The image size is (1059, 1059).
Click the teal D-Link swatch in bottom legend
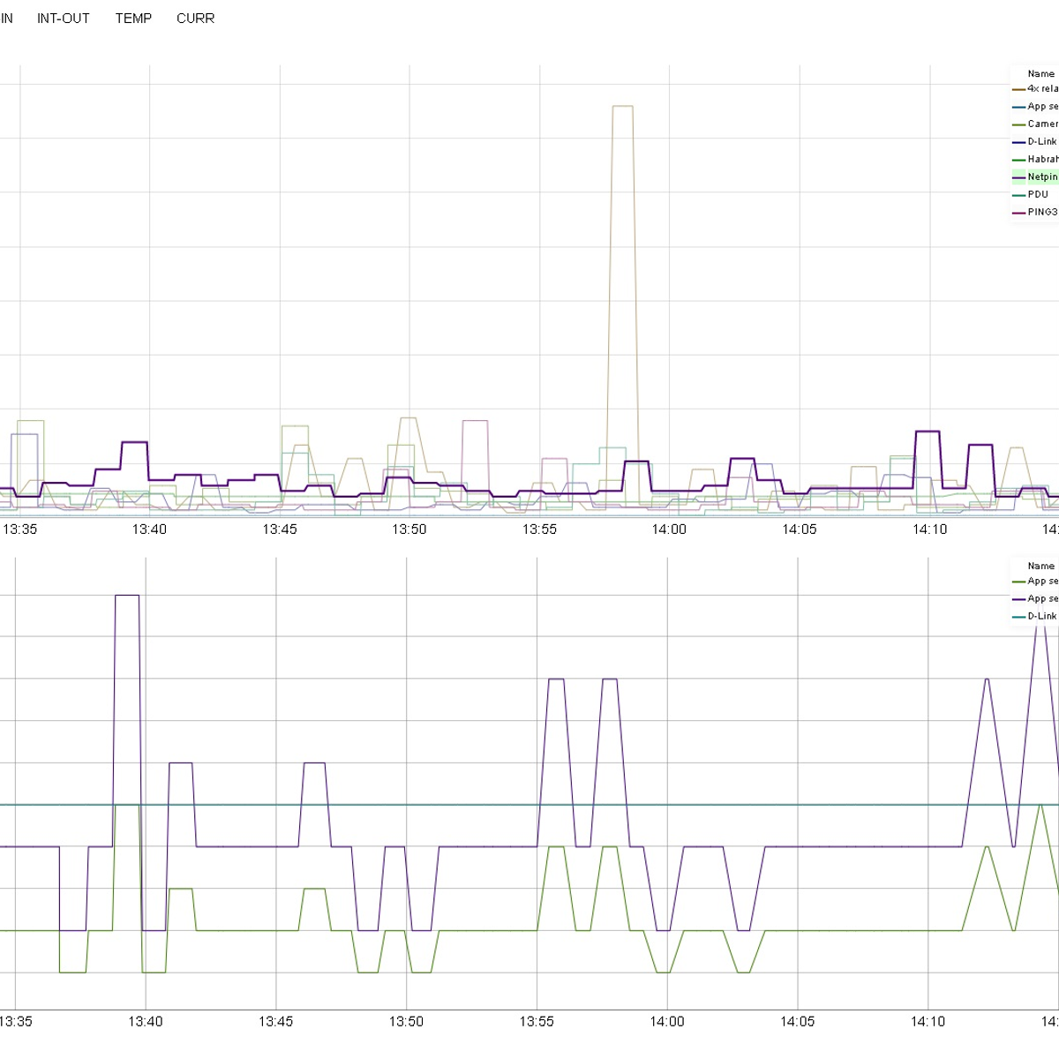(1018, 617)
